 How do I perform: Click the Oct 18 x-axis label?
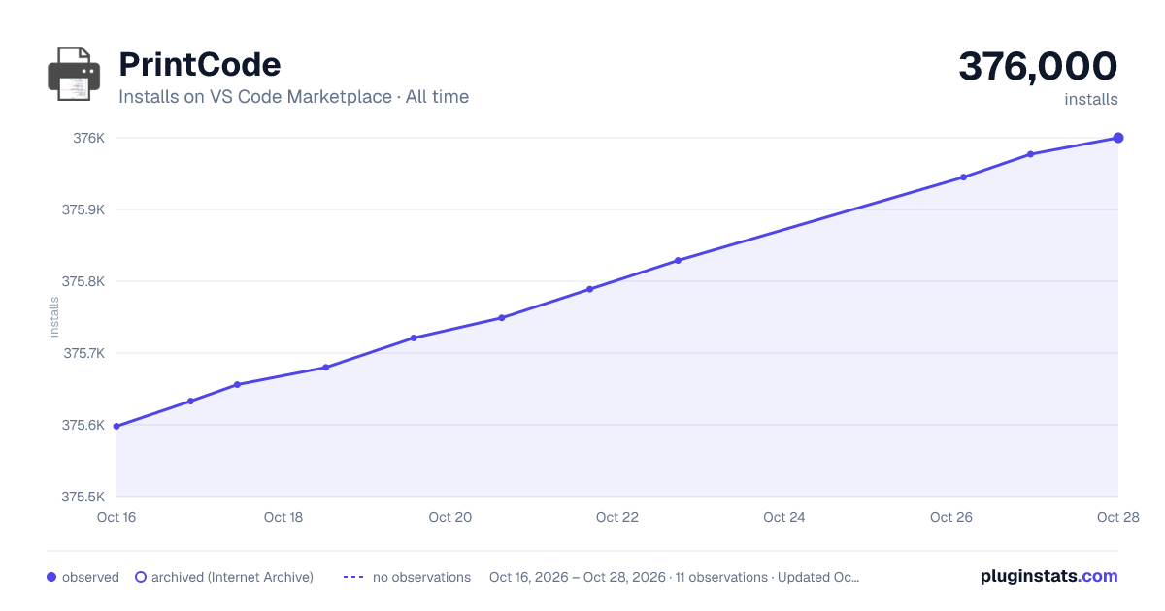[283, 517]
